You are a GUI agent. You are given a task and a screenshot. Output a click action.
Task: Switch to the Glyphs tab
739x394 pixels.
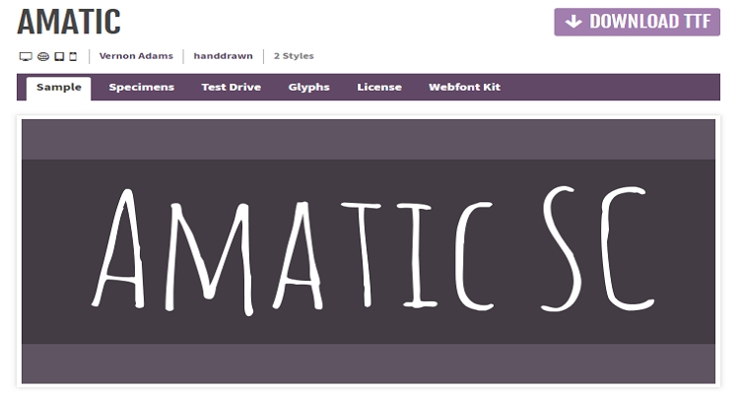[308, 88]
